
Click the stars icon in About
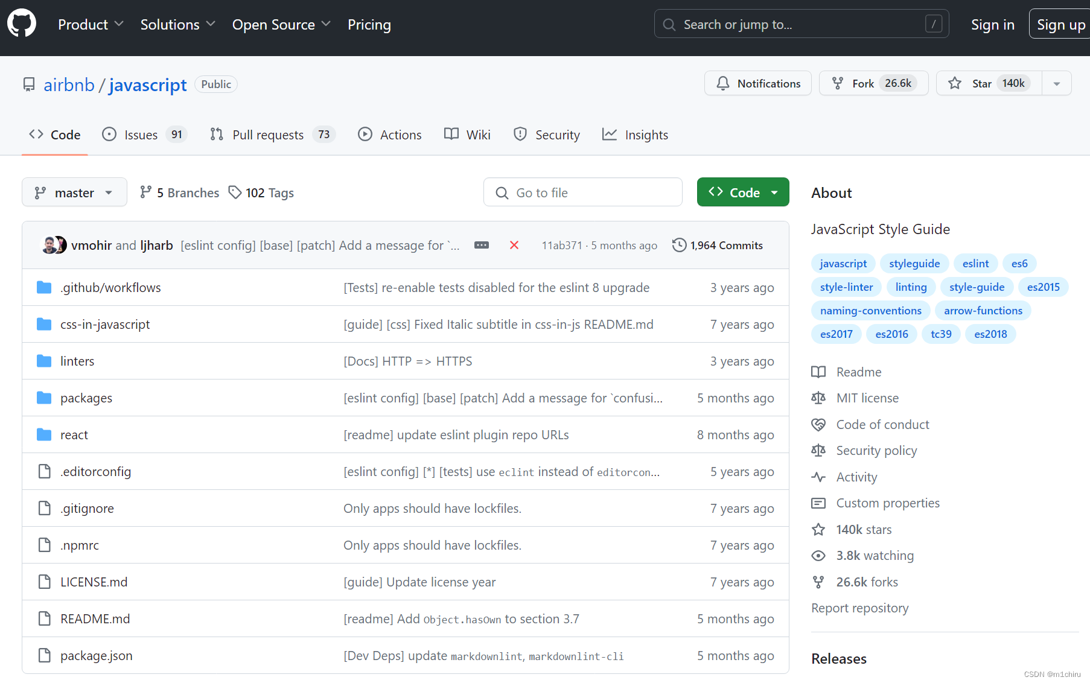coord(818,529)
